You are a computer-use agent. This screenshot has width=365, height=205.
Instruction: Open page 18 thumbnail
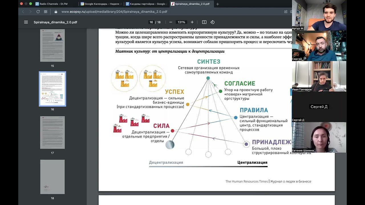tap(52, 177)
